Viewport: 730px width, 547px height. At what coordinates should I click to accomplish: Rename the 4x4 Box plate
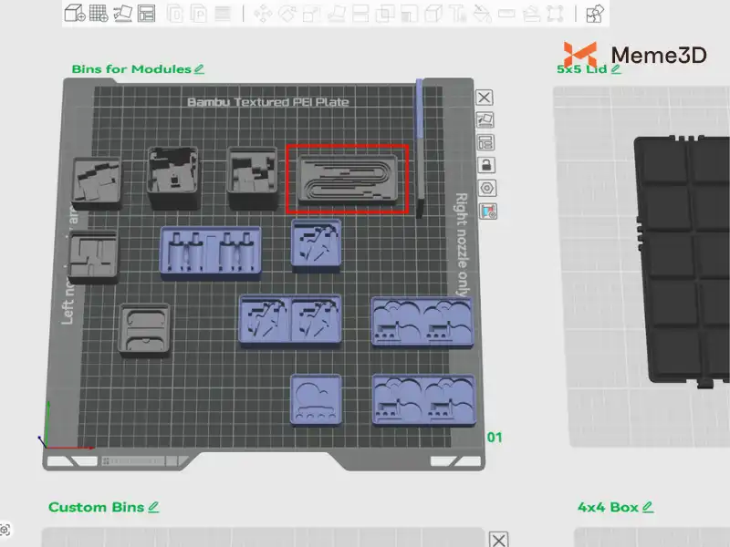[x=647, y=507]
